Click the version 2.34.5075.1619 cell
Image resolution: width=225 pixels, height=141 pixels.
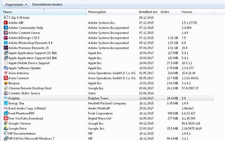tap(192, 128)
